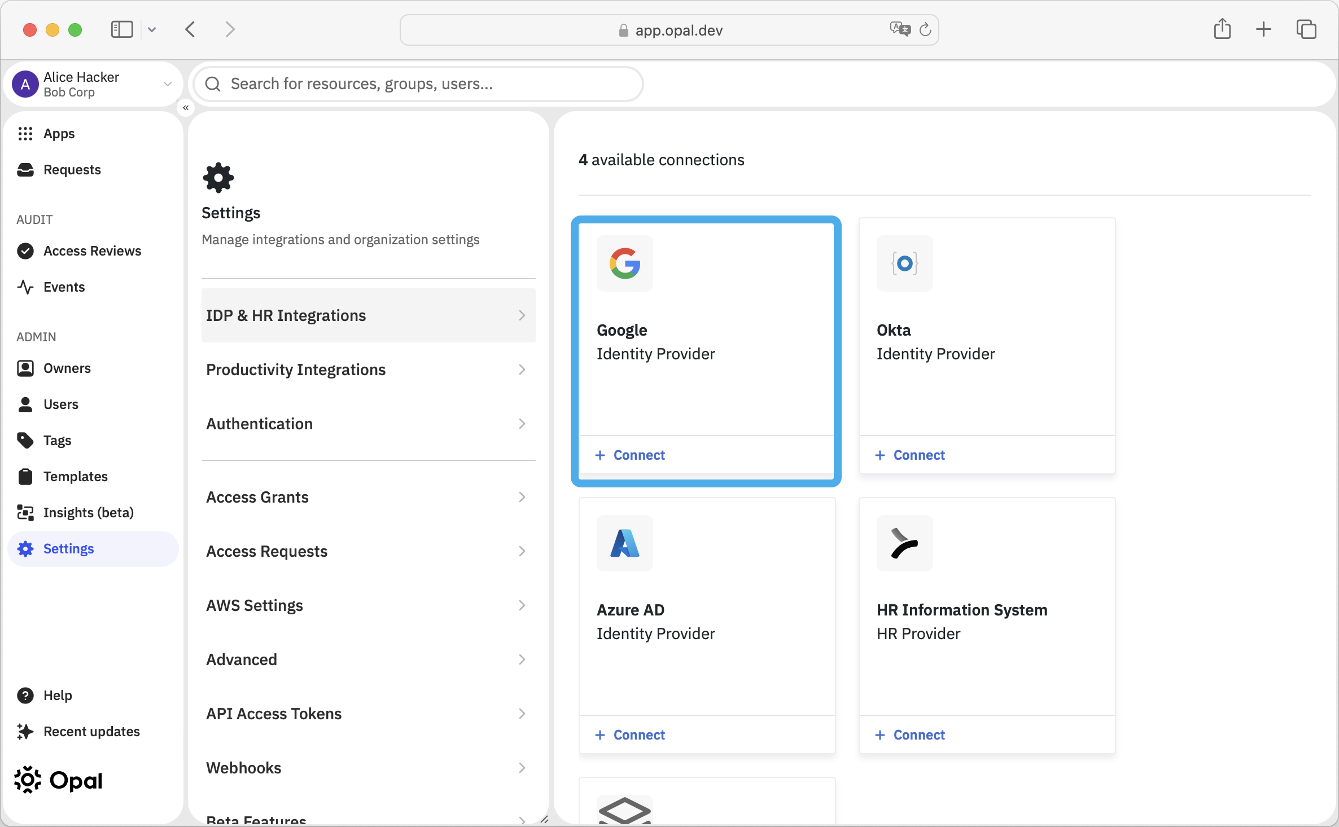The height and width of the screenshot is (827, 1339).
Task: Click 'Manage integrations and organization settings' text
Action: point(340,240)
